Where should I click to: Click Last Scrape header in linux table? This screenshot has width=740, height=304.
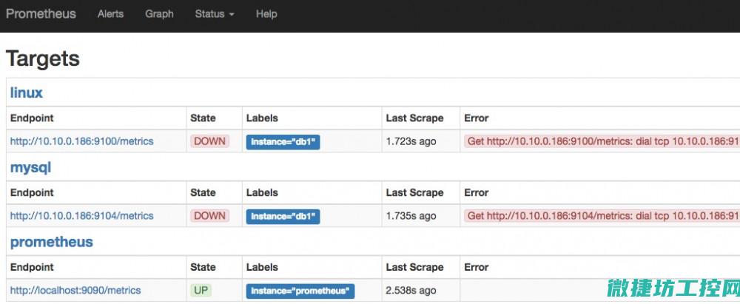tap(415, 118)
